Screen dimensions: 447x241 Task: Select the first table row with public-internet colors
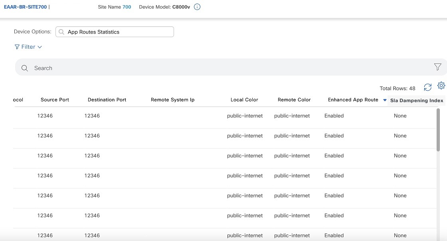(223, 116)
